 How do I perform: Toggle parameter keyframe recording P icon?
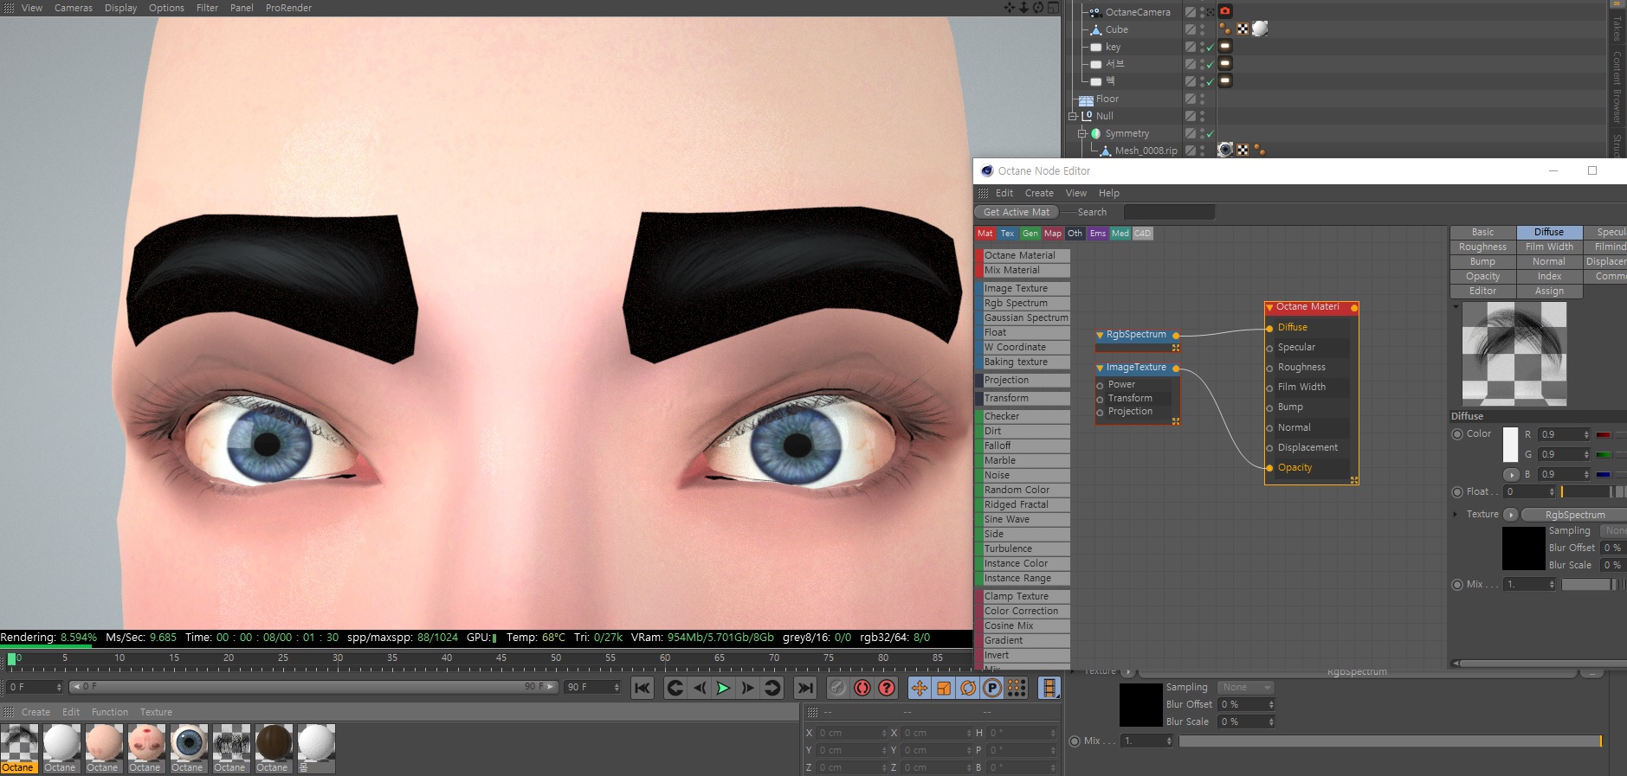[992, 688]
